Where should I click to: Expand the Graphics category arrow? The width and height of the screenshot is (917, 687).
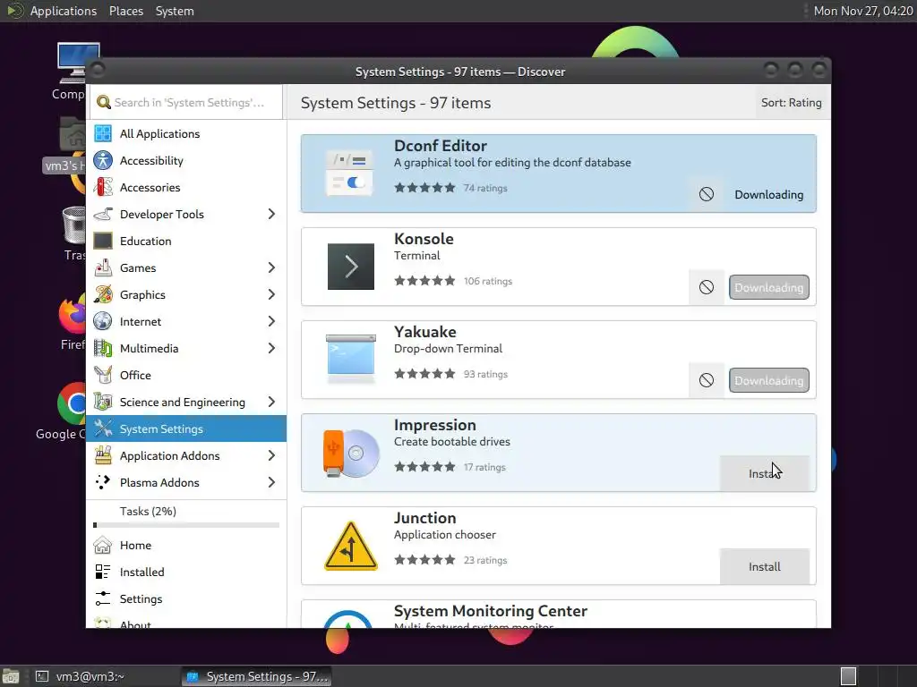[x=271, y=295]
